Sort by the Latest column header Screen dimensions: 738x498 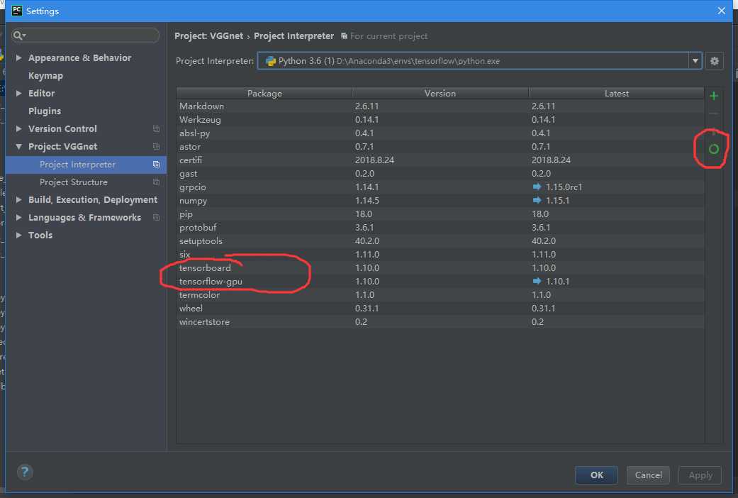617,94
